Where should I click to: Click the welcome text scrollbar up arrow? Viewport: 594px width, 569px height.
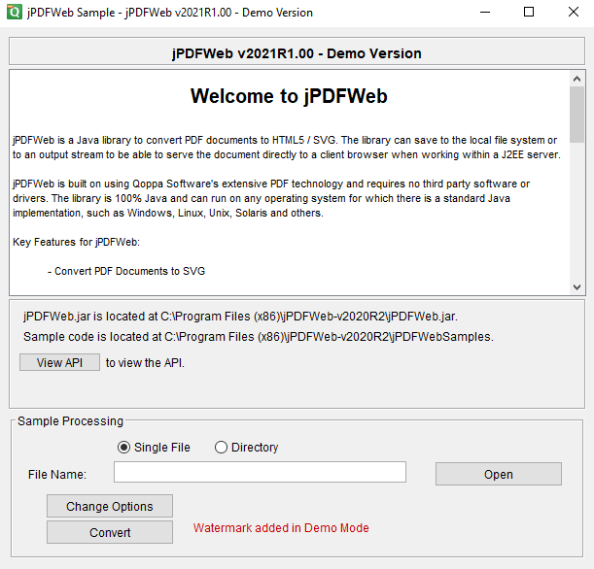click(x=577, y=79)
